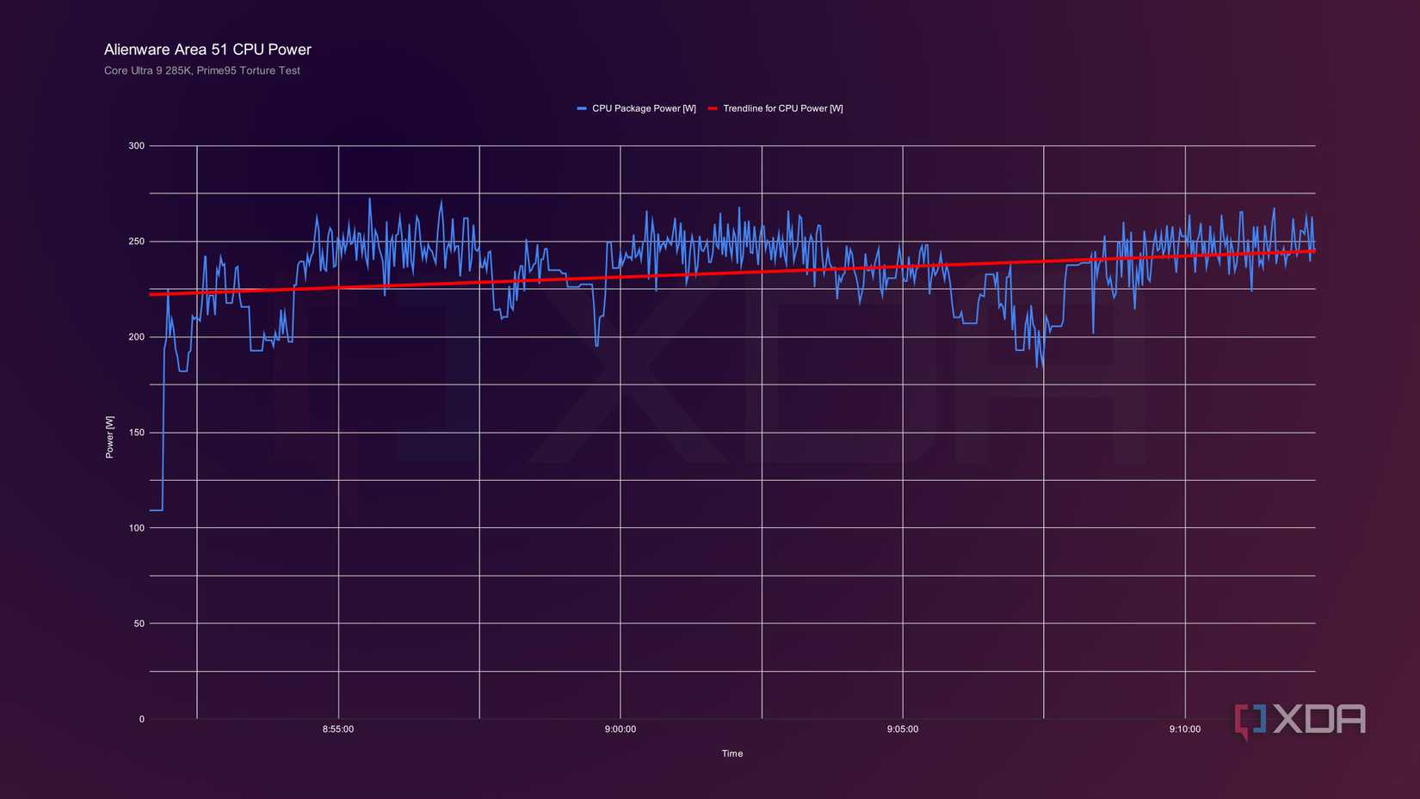1420x799 pixels.
Task: Click the 100 label on the power axis
Action: click(137, 528)
